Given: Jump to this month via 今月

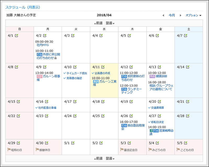Looking at the screenshot, I should pyautogui.click(x=172, y=15).
